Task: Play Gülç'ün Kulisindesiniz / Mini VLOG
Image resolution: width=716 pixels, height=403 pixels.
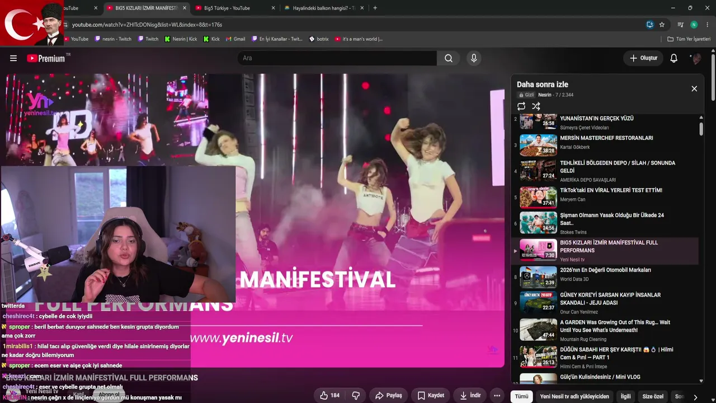Action: coord(600,377)
